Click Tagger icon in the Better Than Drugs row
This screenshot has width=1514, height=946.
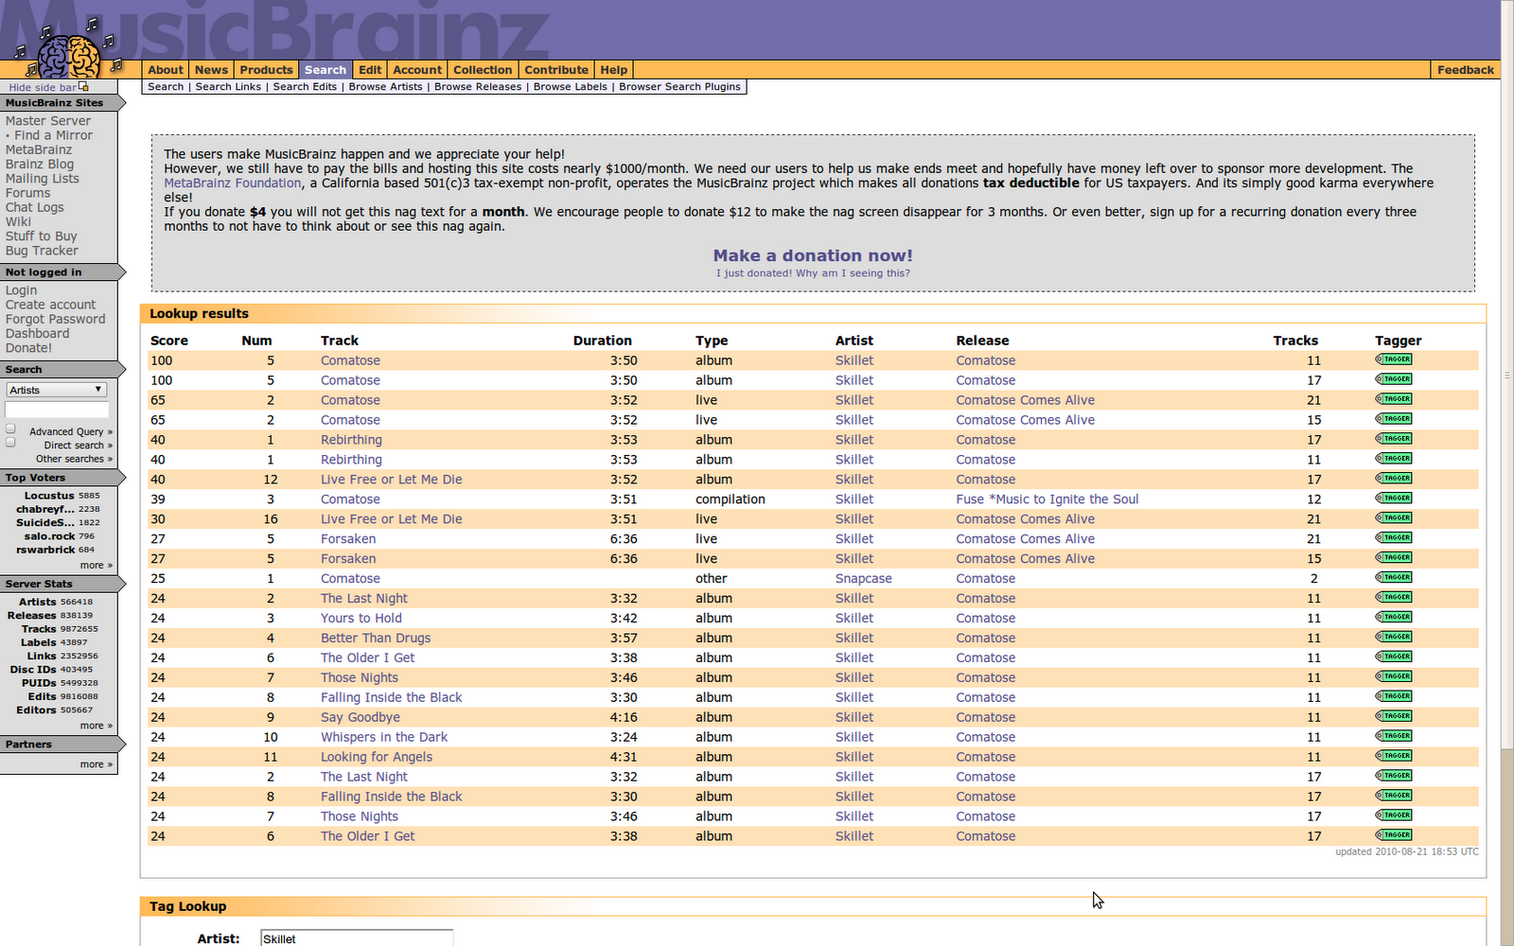1394,638
